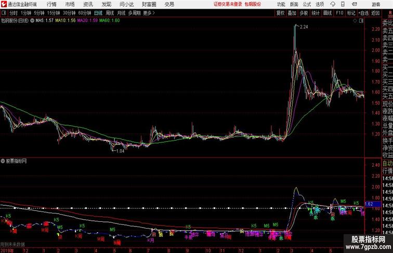Click 用到未来数据 warning text
This screenshot has height=253, width=393.
click(12, 245)
